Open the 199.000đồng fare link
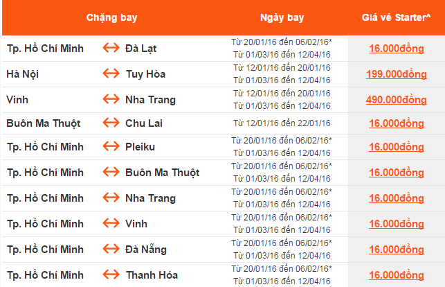 tap(396, 74)
